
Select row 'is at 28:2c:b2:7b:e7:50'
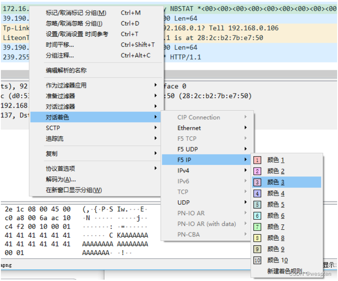pyautogui.click(x=250, y=38)
